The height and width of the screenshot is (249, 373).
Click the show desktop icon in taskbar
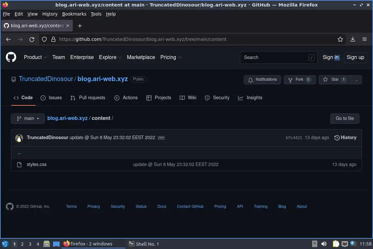(x=56, y=244)
